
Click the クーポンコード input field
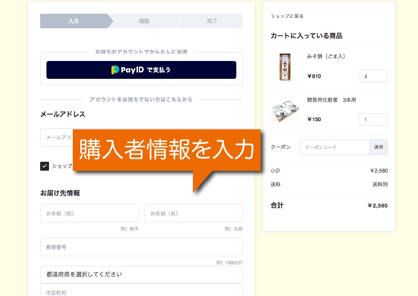pyautogui.click(x=335, y=147)
